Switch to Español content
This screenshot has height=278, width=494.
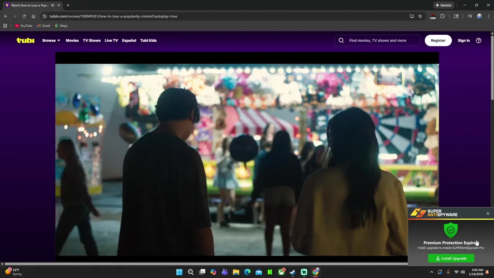click(129, 40)
